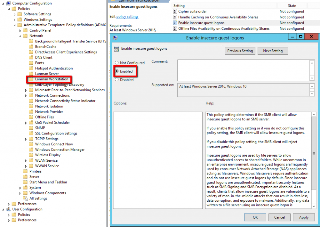Collapse the Administrative Templates node
Image resolution: width=320 pixels, height=227 pixels.
14,25
